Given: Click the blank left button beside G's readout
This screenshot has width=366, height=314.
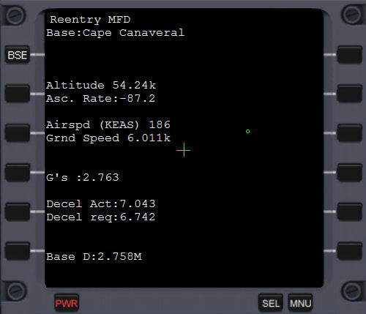Looking at the screenshot, I should 18,173.
